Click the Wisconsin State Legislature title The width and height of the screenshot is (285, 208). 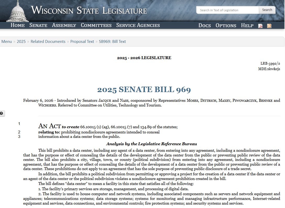point(89,10)
